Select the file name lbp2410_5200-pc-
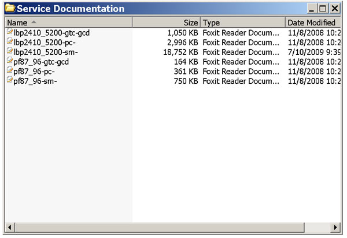The width and height of the screenshot is (347, 238). coord(45,42)
